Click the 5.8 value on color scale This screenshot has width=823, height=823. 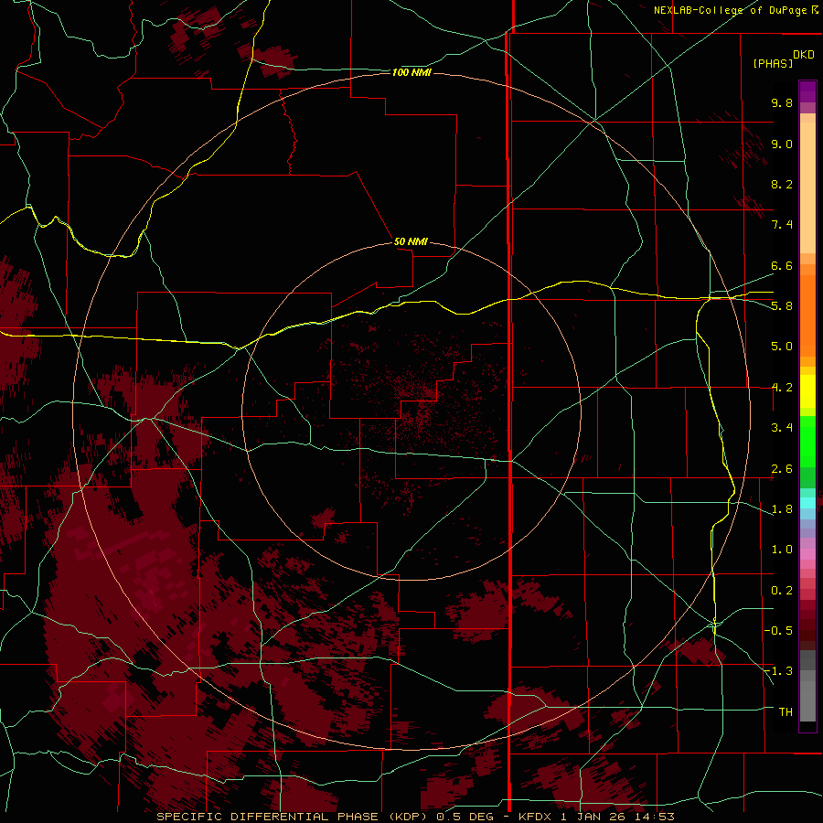click(x=782, y=306)
